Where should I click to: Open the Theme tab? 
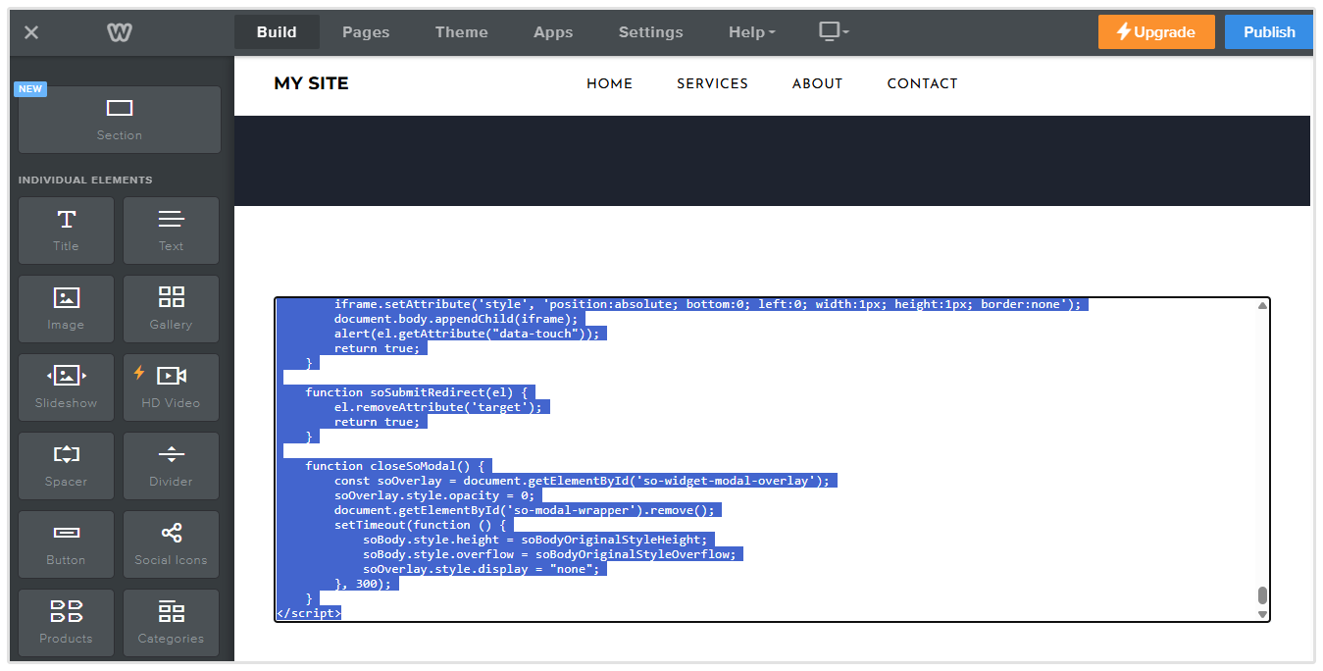click(461, 31)
